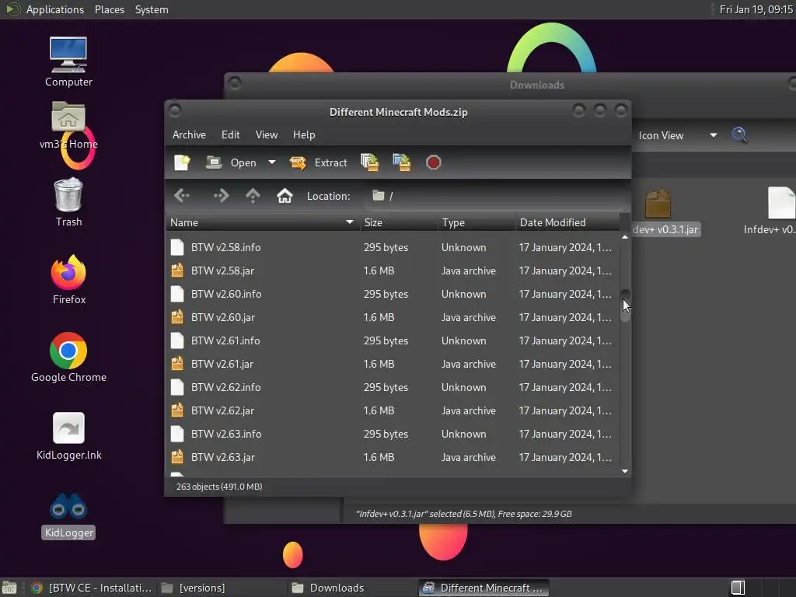Click the Name column sort arrow

(349, 222)
